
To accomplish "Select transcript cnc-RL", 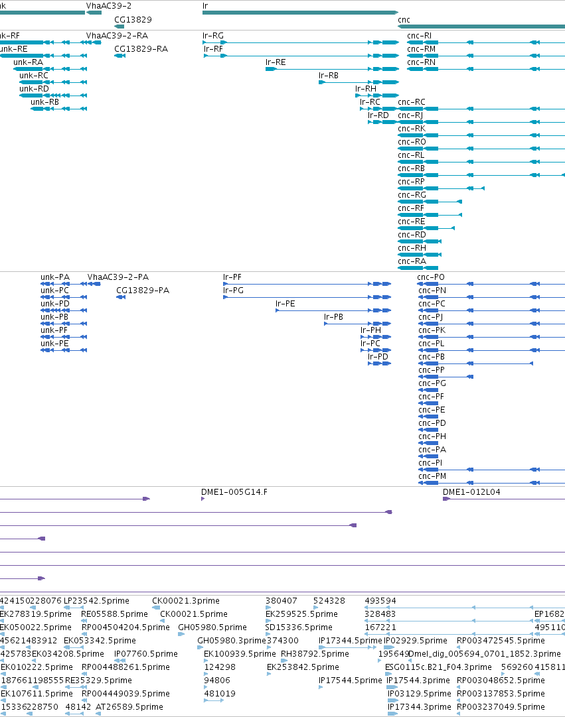I will click(411, 155).
